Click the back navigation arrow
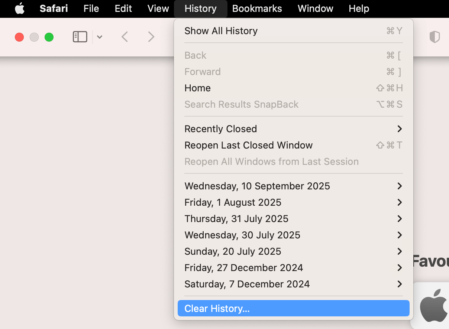This screenshot has height=329, width=449. tap(125, 37)
